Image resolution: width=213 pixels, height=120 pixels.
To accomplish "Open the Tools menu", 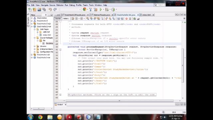I will click(x=91, y=5).
